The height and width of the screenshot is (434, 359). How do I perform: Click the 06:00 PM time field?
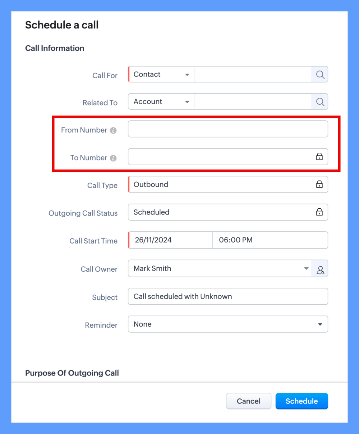point(270,240)
